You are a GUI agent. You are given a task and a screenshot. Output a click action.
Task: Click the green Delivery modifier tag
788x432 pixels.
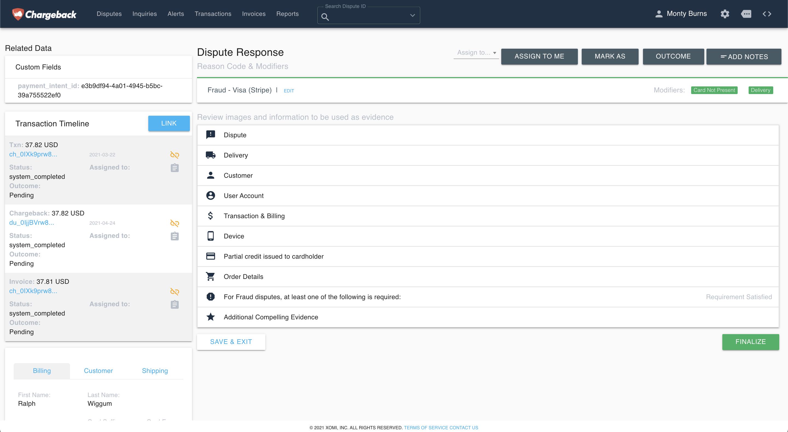pyautogui.click(x=760, y=90)
